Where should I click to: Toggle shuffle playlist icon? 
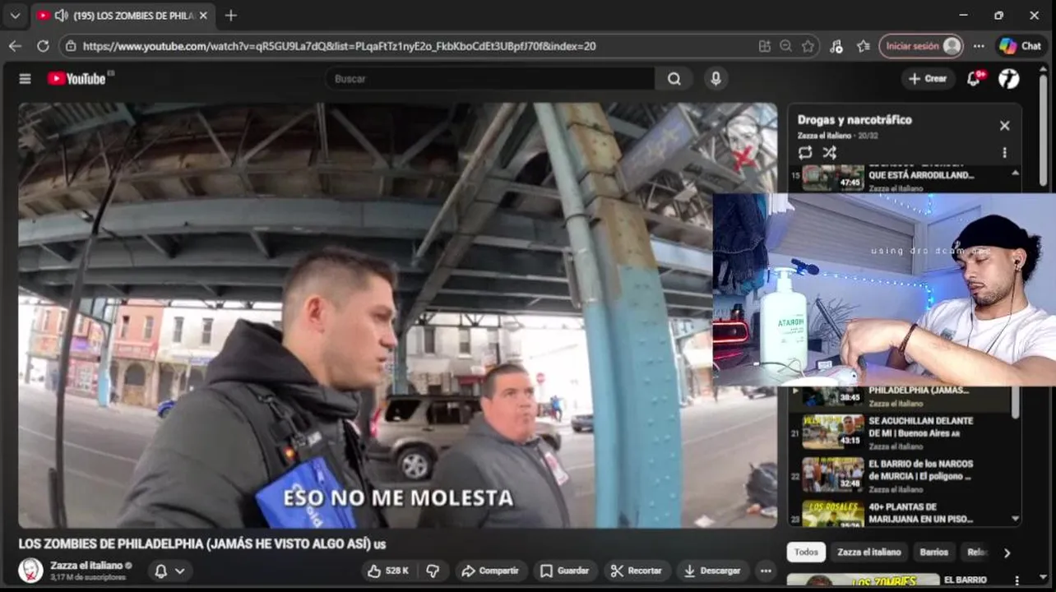pos(830,152)
